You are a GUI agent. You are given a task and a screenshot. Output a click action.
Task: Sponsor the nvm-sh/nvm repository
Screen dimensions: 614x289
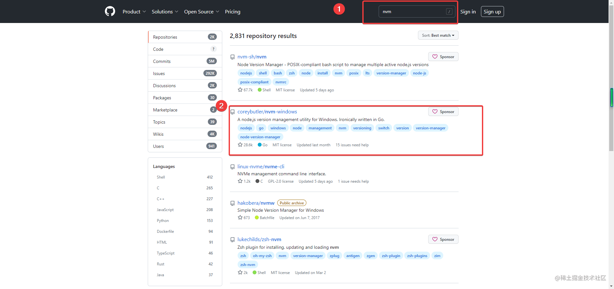pyautogui.click(x=443, y=57)
